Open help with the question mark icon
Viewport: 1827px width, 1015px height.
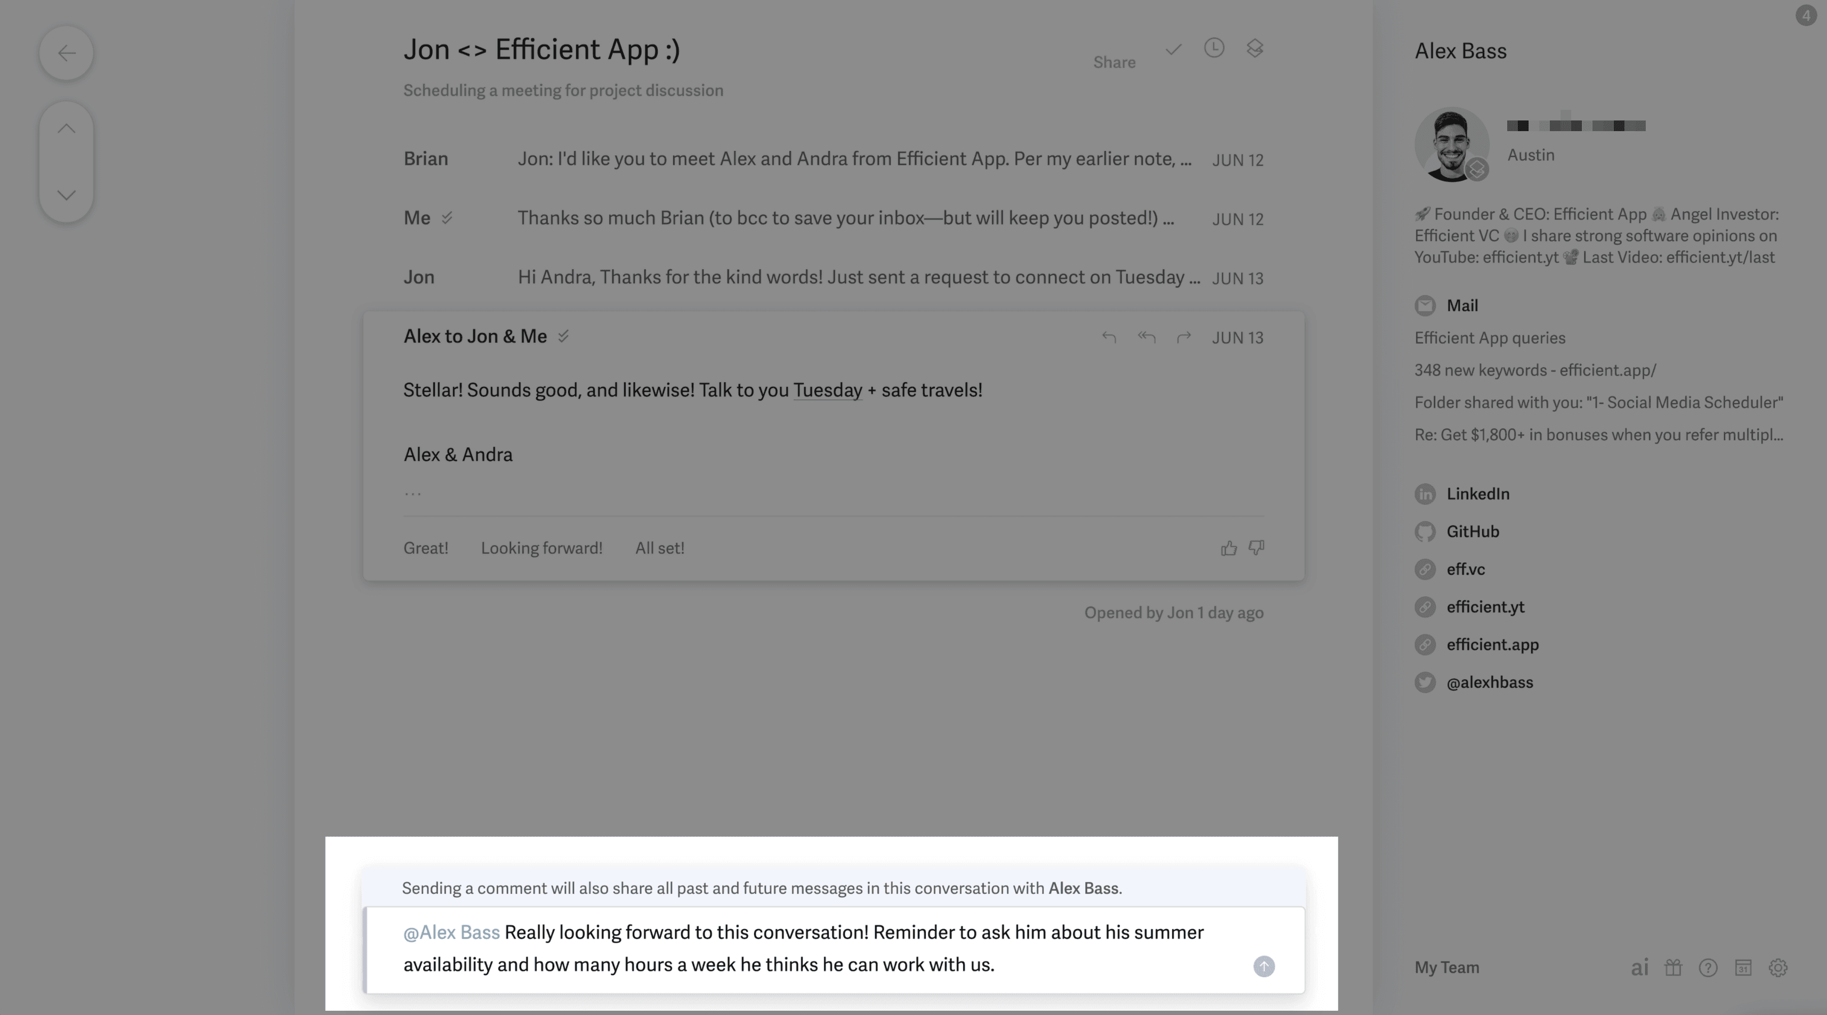pyautogui.click(x=1709, y=968)
